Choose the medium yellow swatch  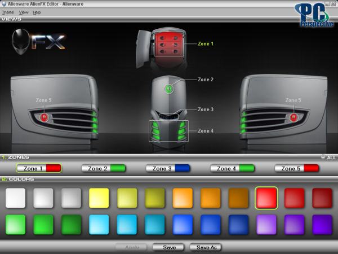[x=127, y=198]
